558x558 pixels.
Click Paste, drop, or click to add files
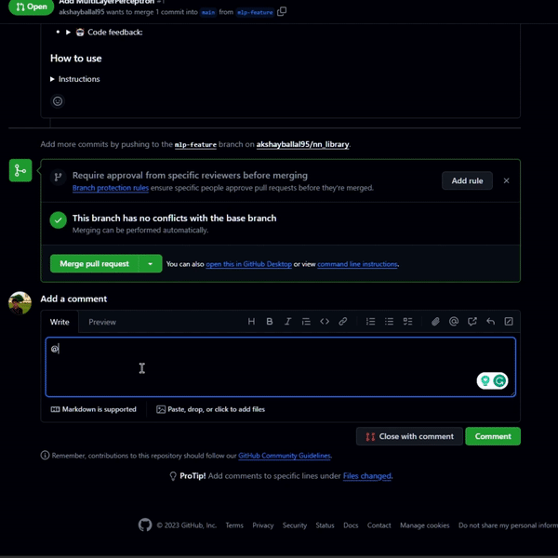coord(211,409)
